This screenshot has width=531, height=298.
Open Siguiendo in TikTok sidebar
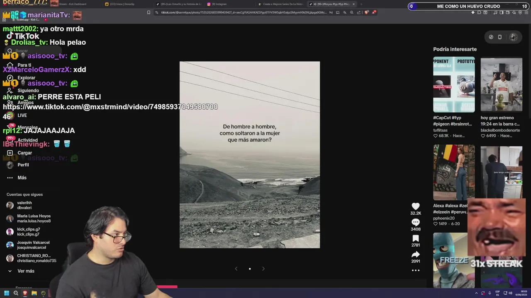22,90
